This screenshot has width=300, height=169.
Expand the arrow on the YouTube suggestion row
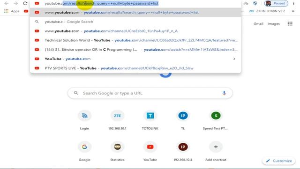[234, 59]
